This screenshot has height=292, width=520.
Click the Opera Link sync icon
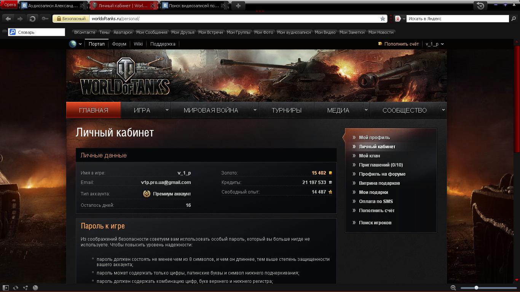(16, 288)
